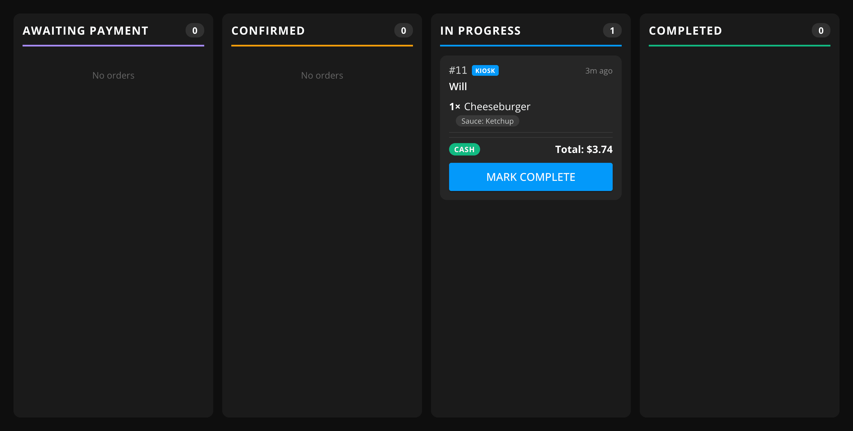853x431 pixels.
Task: Click the COMPLETED column header
Action: coord(685,31)
